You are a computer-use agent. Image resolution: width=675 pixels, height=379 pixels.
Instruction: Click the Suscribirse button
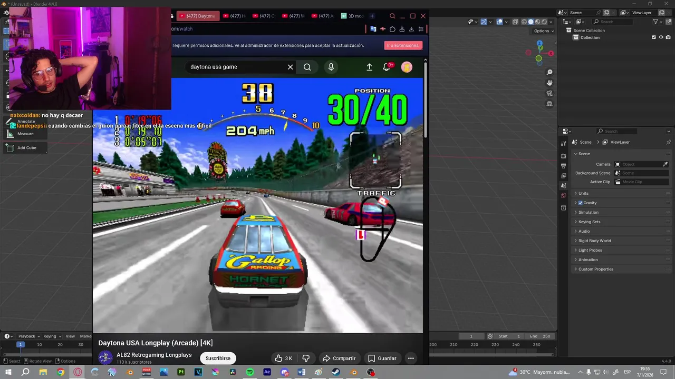coord(218,358)
